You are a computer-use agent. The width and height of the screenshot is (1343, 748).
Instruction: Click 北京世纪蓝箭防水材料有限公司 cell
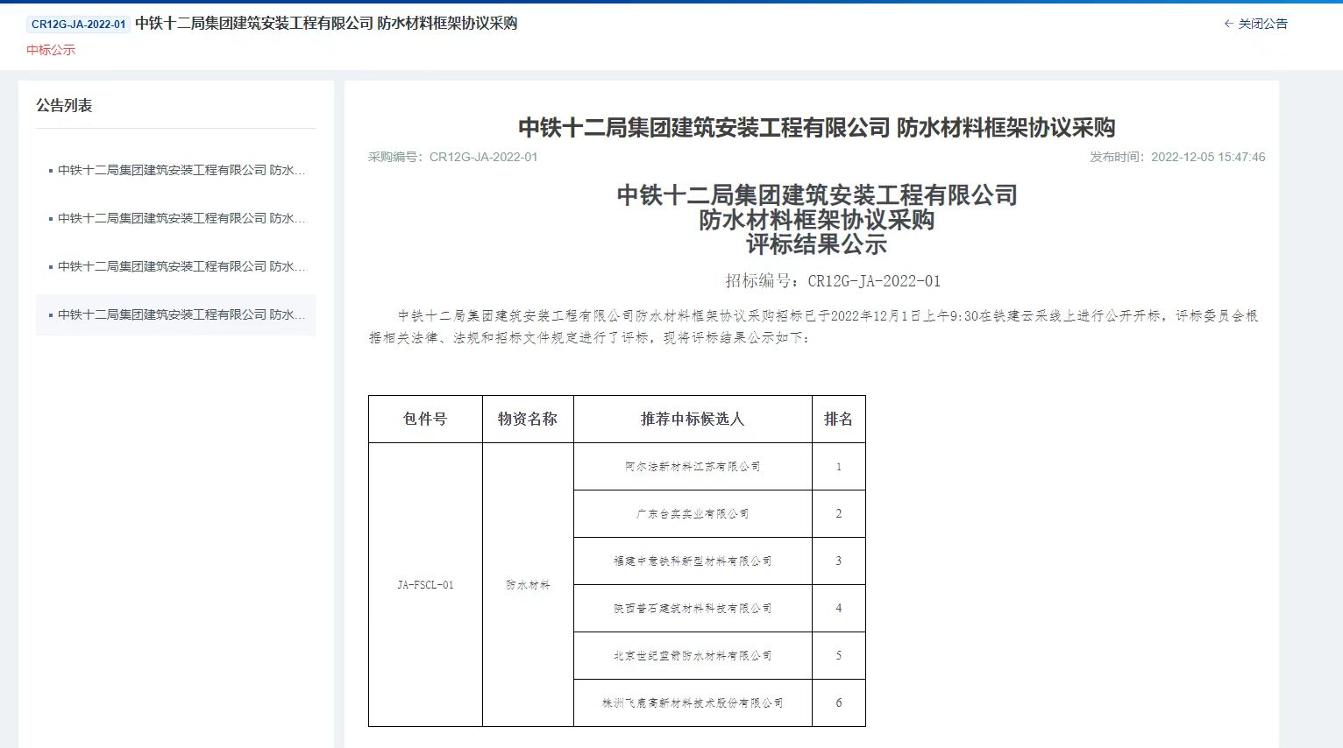click(693, 656)
